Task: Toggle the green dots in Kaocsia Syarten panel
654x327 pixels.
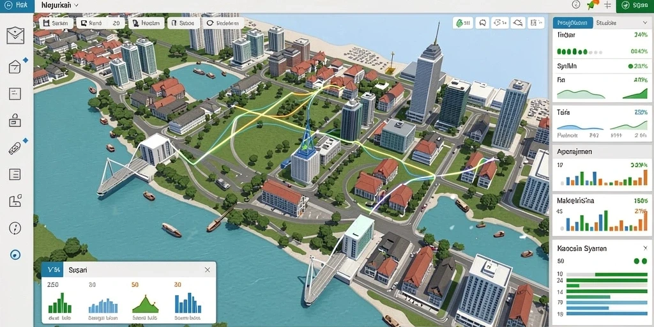Action: tap(641, 261)
